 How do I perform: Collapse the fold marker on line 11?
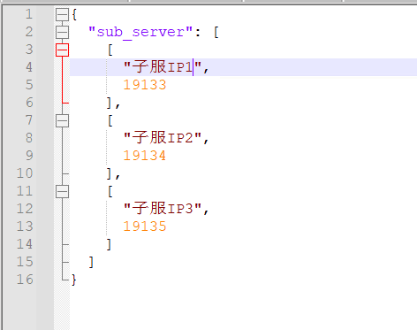click(x=62, y=191)
